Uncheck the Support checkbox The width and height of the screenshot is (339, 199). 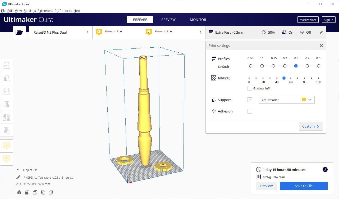click(250, 100)
